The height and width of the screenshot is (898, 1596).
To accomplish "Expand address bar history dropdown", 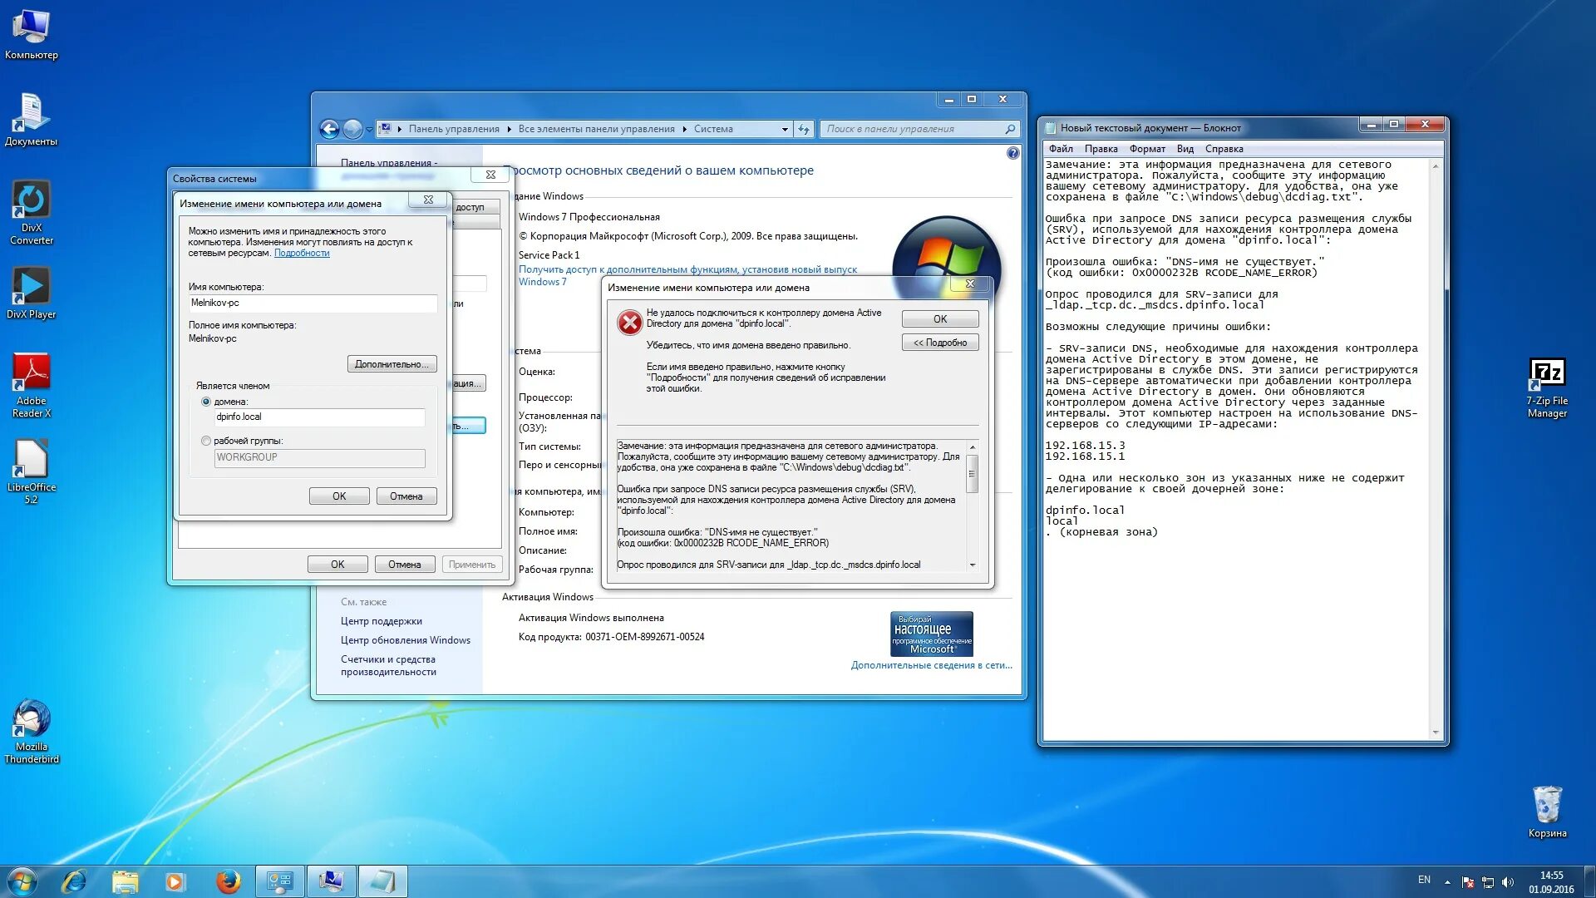I will [x=784, y=129].
